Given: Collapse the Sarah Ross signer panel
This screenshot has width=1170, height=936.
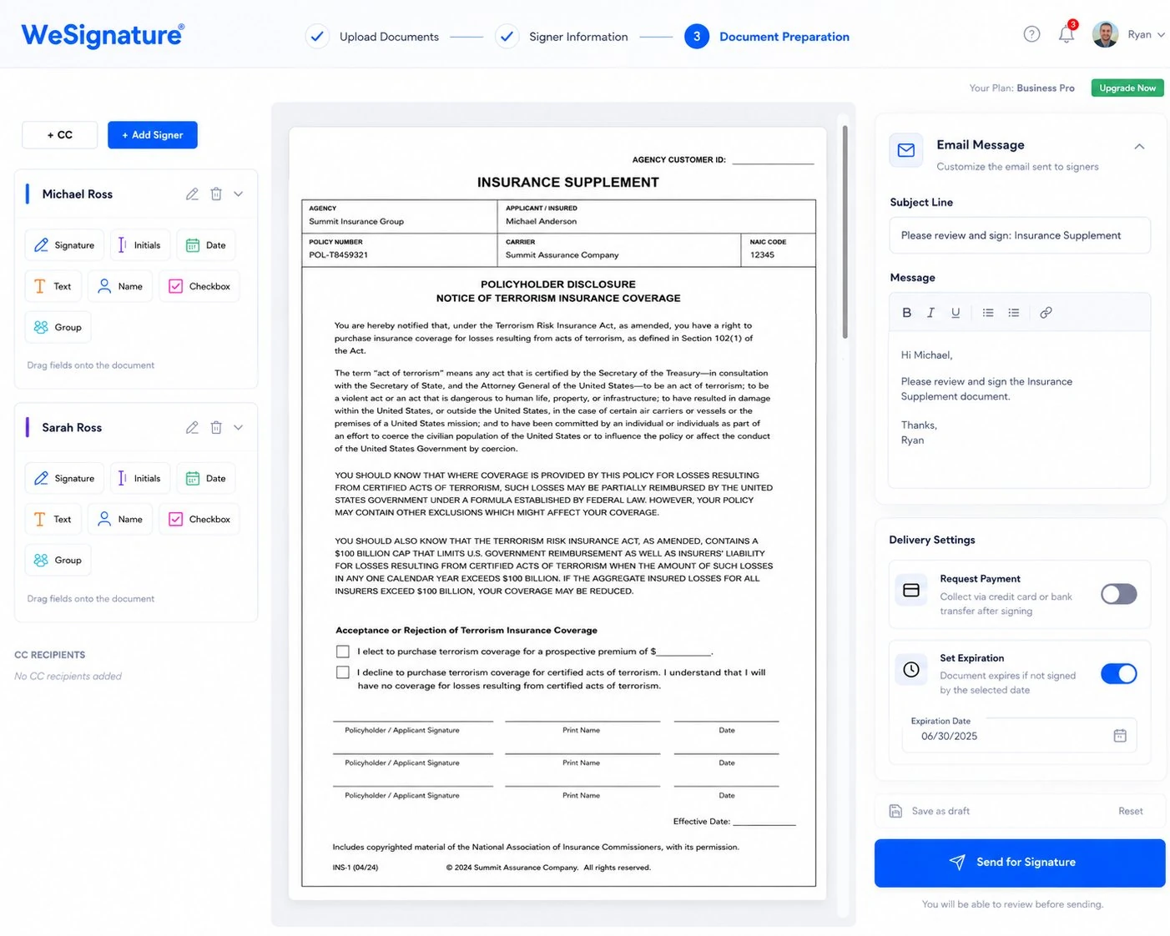Looking at the screenshot, I should point(239,427).
